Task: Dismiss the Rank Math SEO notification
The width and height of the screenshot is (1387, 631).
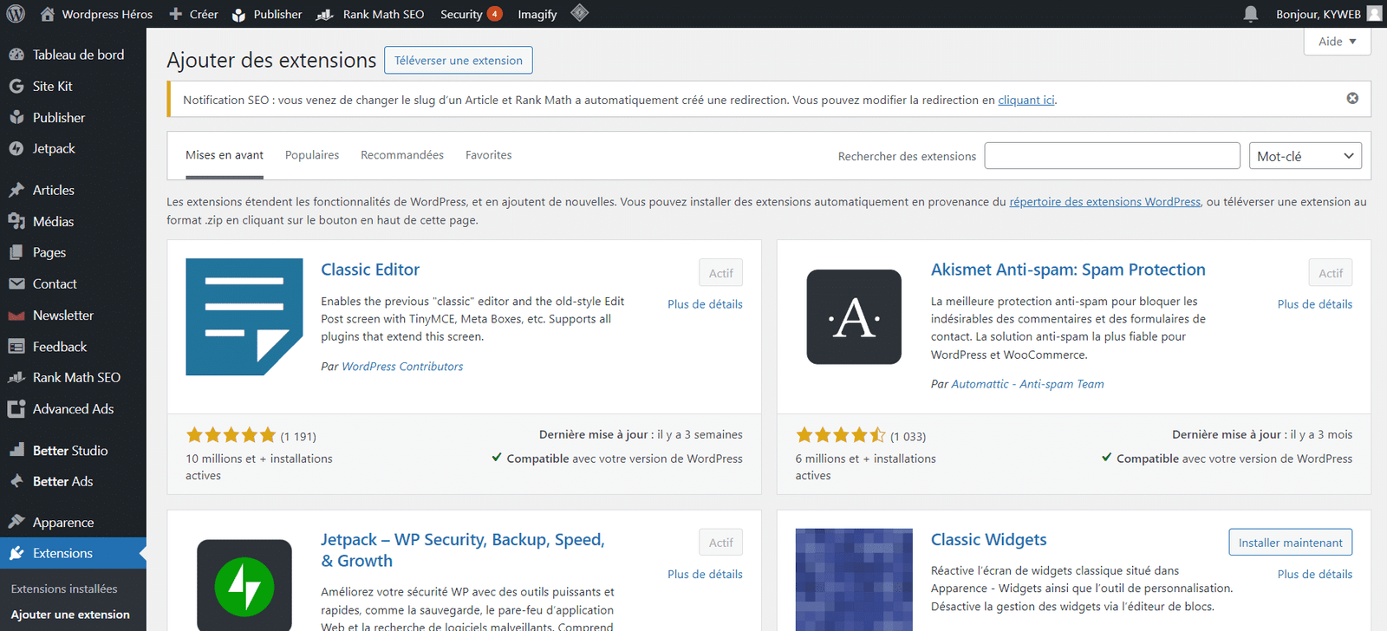Action: (x=1351, y=99)
